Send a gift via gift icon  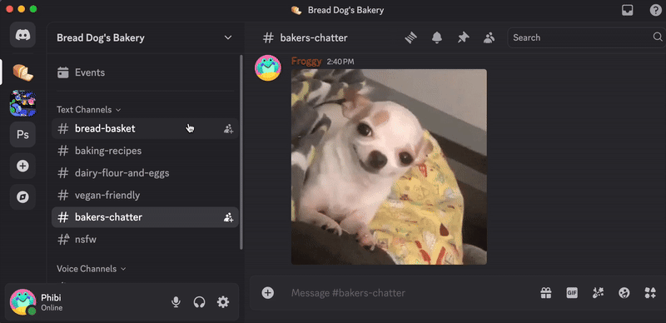click(546, 292)
